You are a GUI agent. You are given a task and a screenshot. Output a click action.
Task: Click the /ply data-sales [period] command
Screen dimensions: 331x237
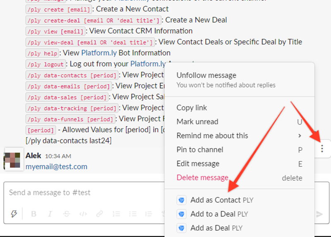click(x=67, y=97)
